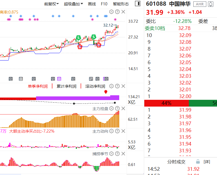217x175 pixels.
Task: Expand the 超级叠加 overlay dropdown
Action: coord(73,4)
